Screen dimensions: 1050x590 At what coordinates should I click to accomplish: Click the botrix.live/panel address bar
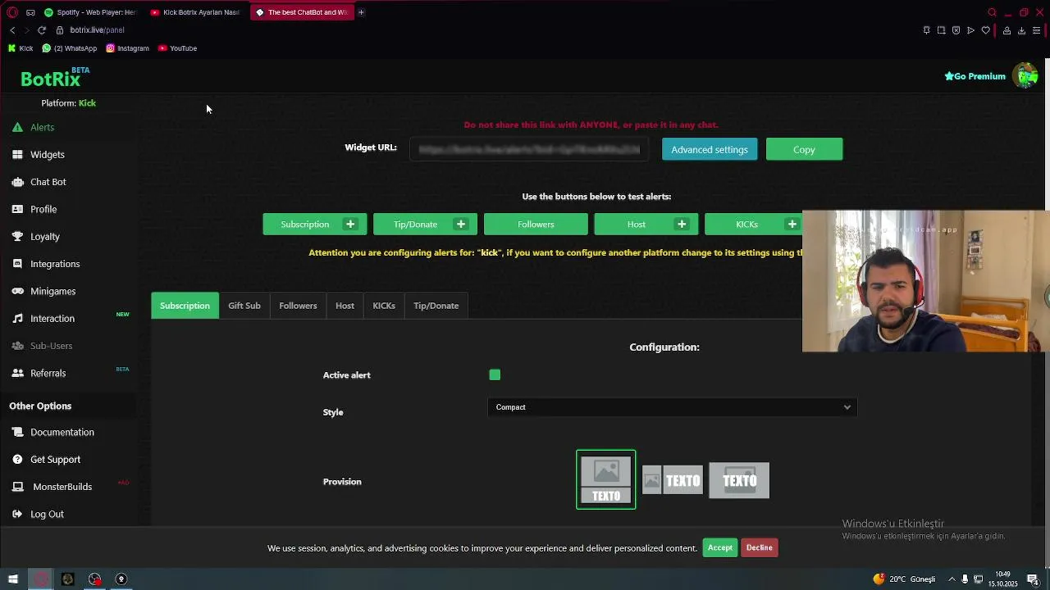coord(97,30)
